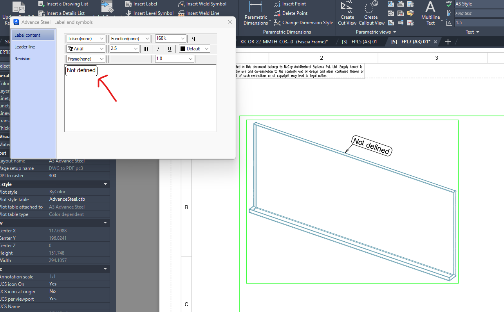
Task: Open the Function(none) dropdown
Action: (x=130, y=39)
